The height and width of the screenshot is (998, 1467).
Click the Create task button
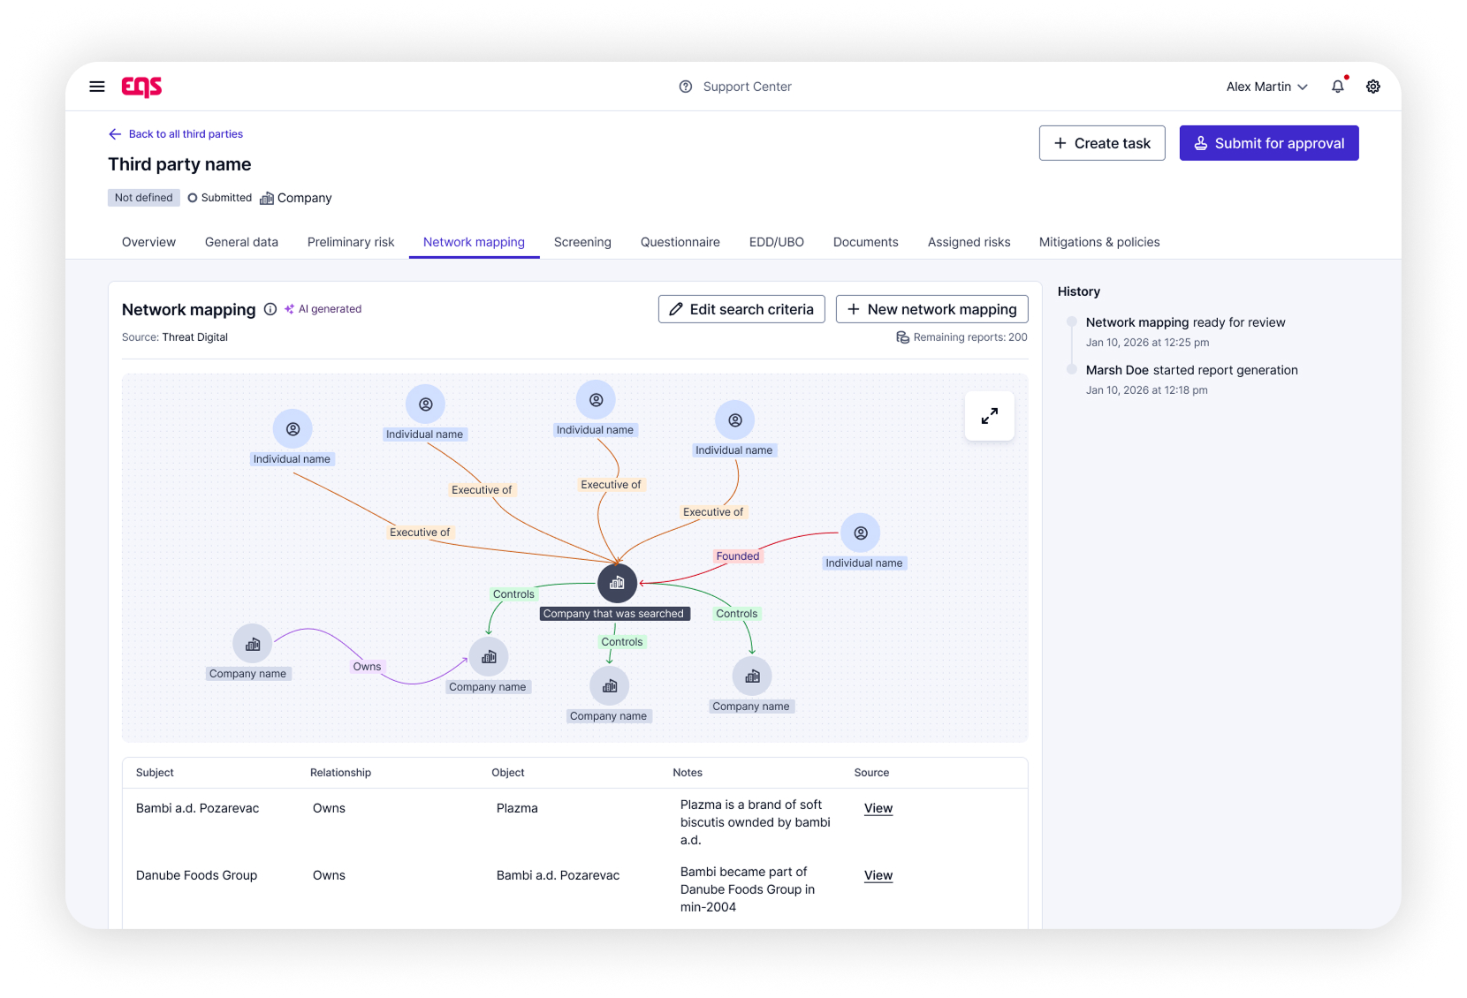pyautogui.click(x=1102, y=143)
